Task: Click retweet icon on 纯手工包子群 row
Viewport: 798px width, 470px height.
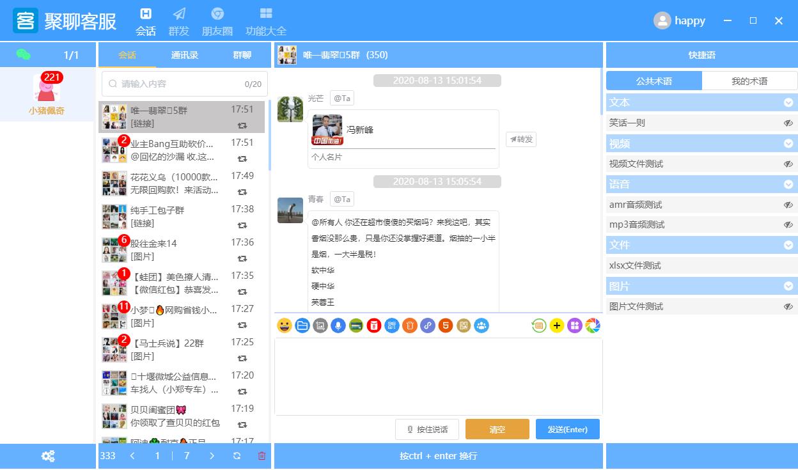Action: 242,225
